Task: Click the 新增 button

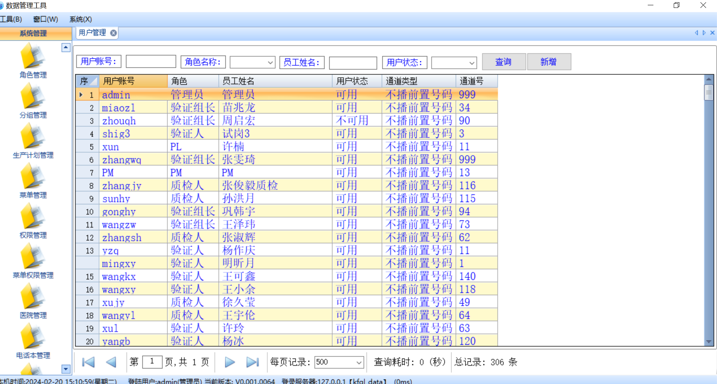Action: pyautogui.click(x=549, y=62)
